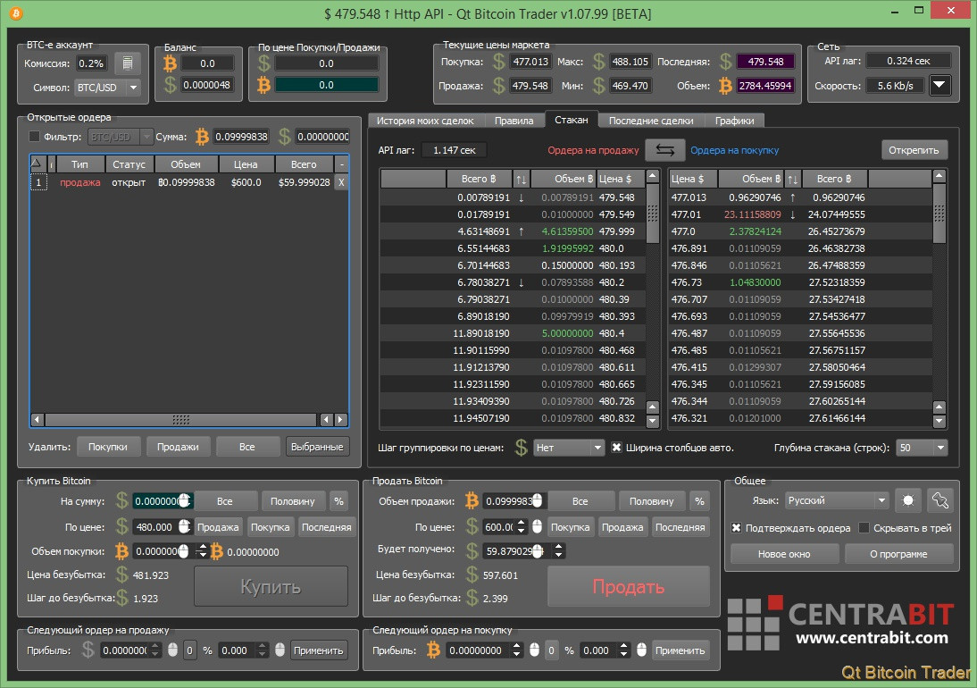
Task: Open Новое окно
Action: click(784, 554)
